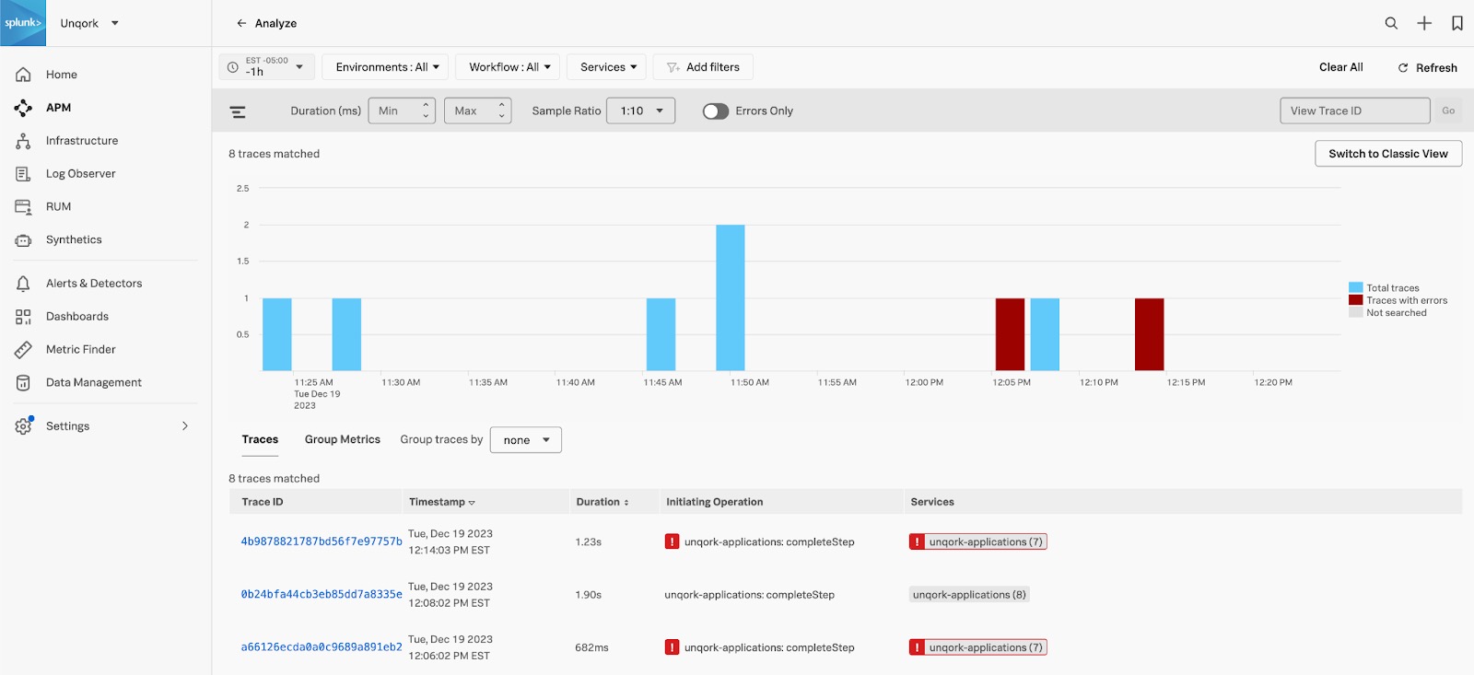Click the back arrow beside Analyze

(x=241, y=23)
